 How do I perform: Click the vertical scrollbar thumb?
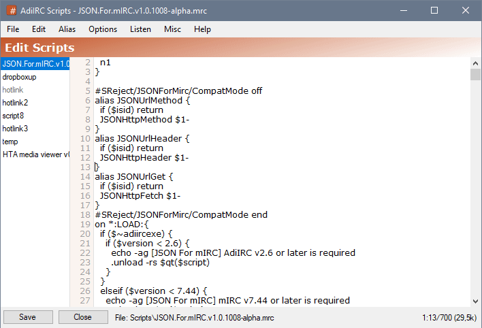click(x=475, y=74)
